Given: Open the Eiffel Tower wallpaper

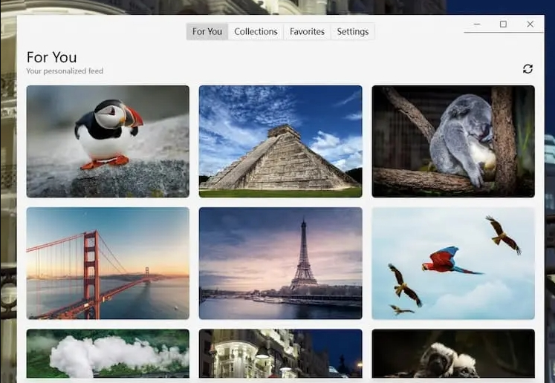Looking at the screenshot, I should pos(280,263).
